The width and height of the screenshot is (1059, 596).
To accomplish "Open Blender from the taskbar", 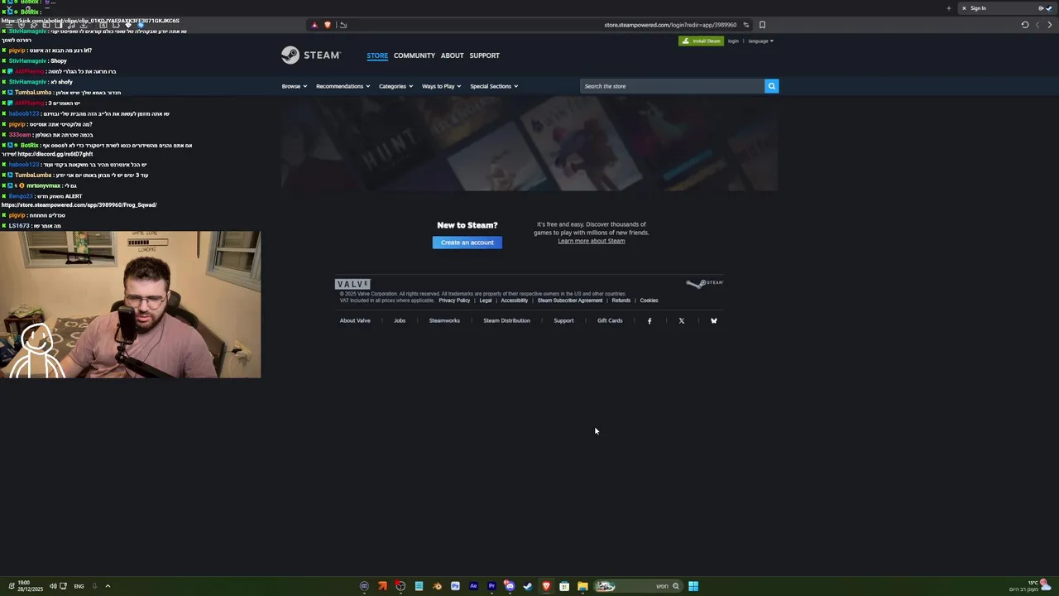I will (x=437, y=586).
